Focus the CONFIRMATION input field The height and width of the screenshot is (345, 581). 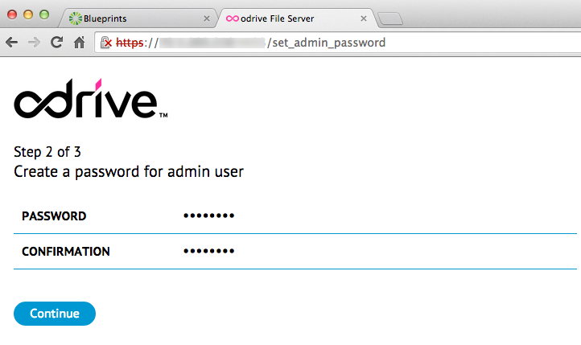tap(380, 252)
